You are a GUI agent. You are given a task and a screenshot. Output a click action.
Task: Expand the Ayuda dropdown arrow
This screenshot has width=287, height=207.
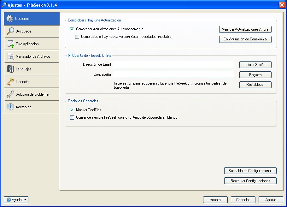(26, 200)
